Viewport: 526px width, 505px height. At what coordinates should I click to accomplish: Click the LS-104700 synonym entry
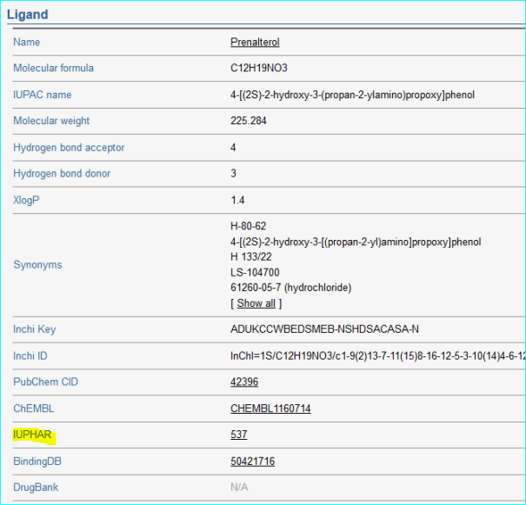(254, 273)
